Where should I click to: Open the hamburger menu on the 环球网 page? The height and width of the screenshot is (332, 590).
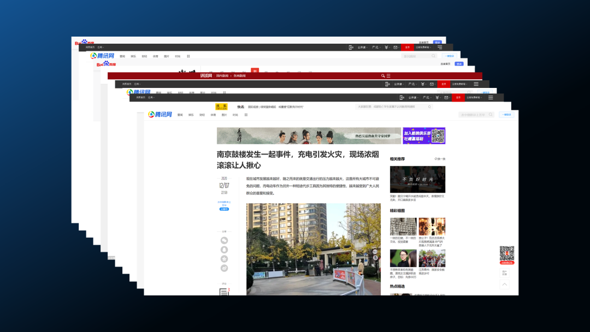[388, 76]
